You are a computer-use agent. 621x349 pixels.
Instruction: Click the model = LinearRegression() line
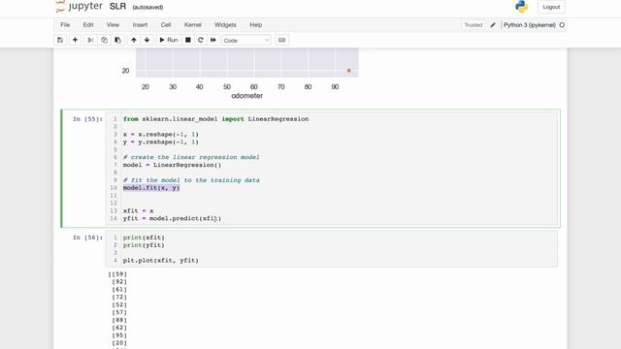[173, 165]
